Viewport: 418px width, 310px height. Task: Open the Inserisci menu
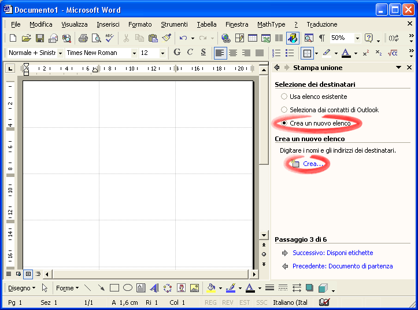click(108, 24)
